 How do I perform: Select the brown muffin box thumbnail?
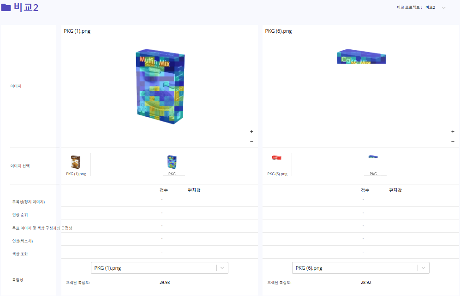[76, 162]
